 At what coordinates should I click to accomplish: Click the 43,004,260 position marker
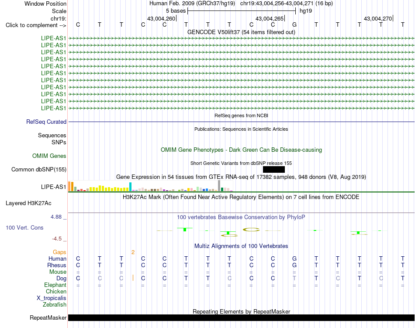pos(162,18)
